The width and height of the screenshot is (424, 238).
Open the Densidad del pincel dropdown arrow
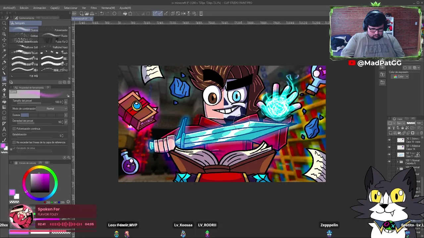pyautogui.click(x=66, y=122)
